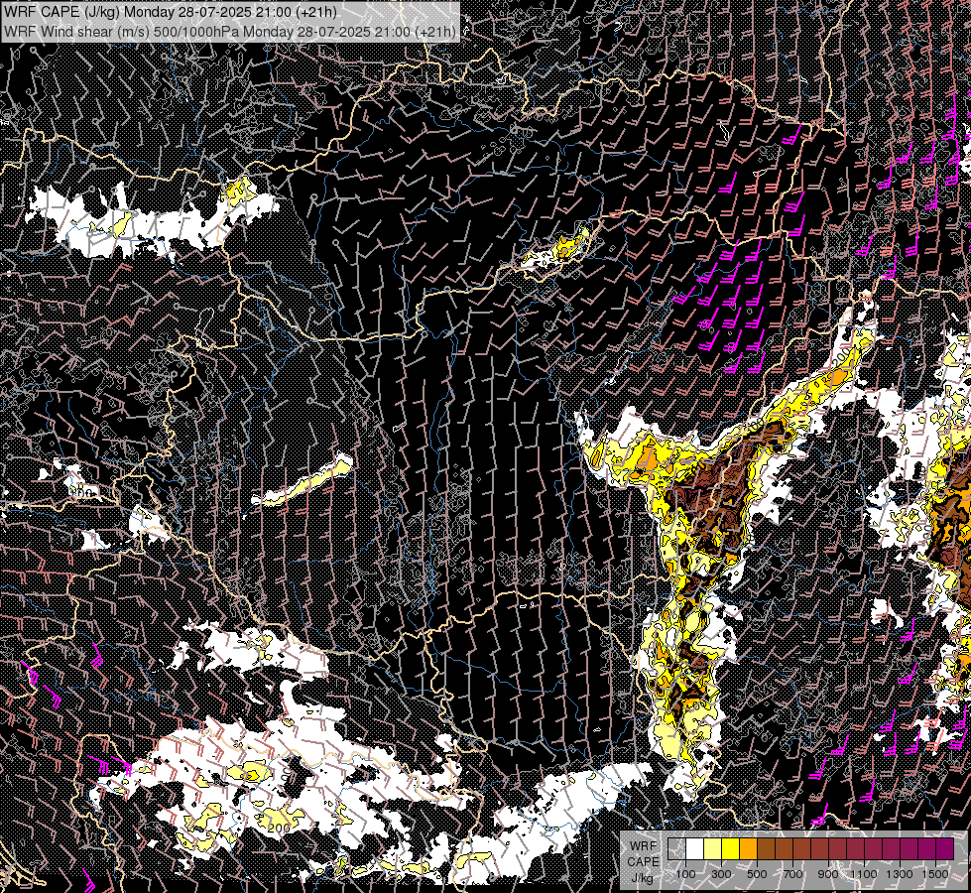971x893 pixels.
Task: Select the pale yellow legend swatch
Action: [713, 848]
